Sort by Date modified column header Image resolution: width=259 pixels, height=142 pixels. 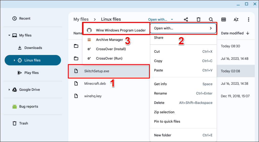click(x=232, y=33)
